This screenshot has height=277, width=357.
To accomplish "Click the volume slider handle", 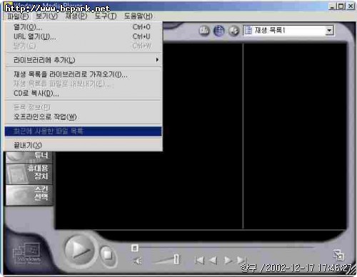I will (x=176, y=259).
